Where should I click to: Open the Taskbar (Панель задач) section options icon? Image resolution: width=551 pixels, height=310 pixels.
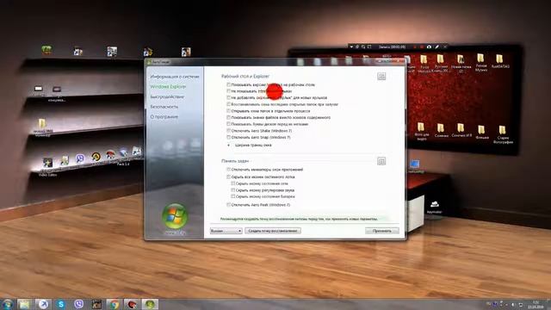[381, 161]
